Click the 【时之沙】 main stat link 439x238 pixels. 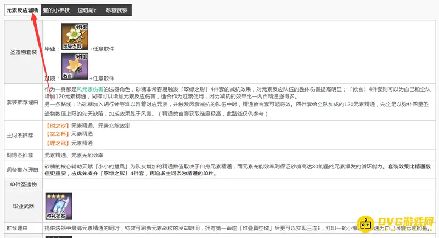click(57, 126)
